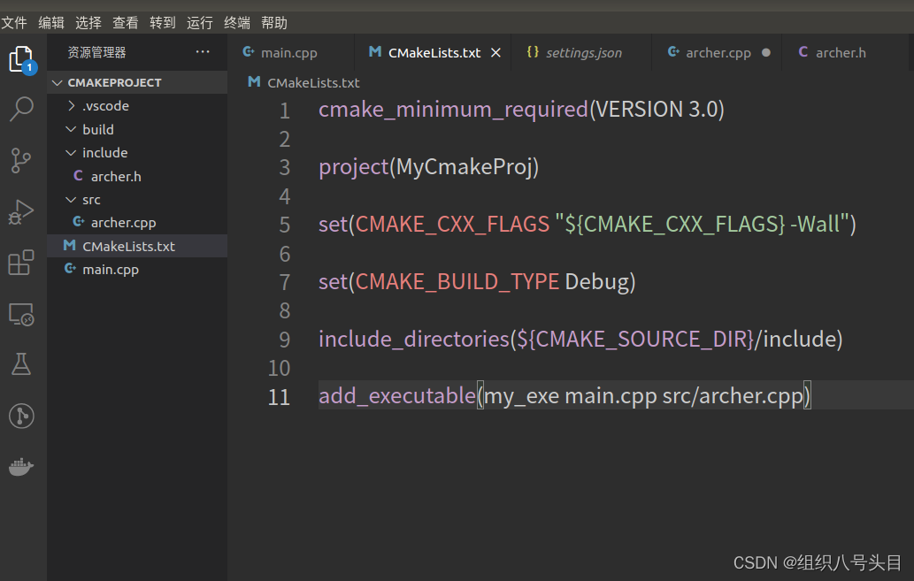This screenshot has width=914, height=581.
Task: Open the 帮助 menu
Action: click(274, 23)
